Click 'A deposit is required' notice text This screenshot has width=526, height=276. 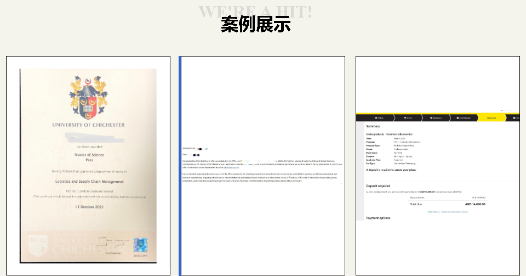391,170
